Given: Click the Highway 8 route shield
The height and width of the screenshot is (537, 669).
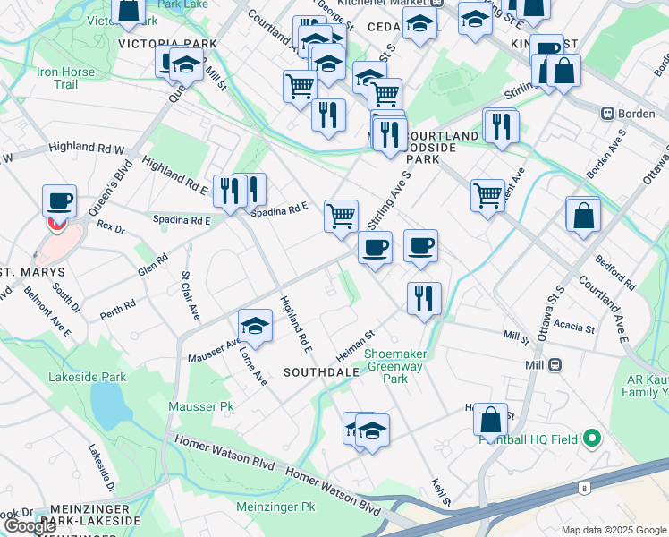Looking at the screenshot, I should (x=583, y=488).
